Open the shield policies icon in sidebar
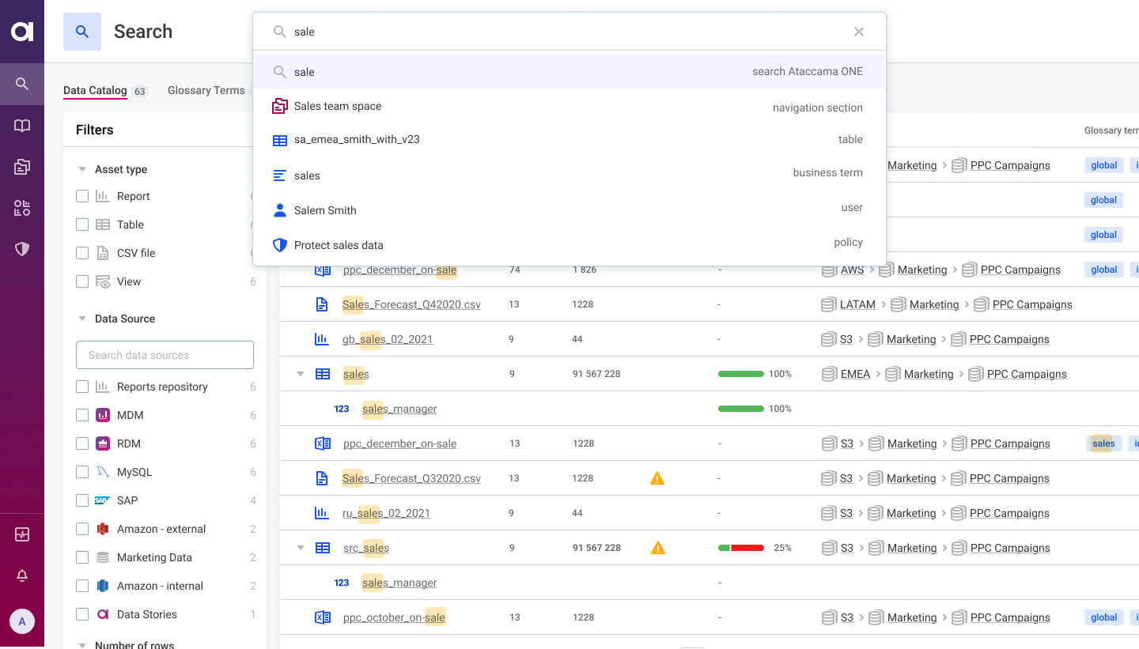This screenshot has width=1139, height=649. click(22, 249)
